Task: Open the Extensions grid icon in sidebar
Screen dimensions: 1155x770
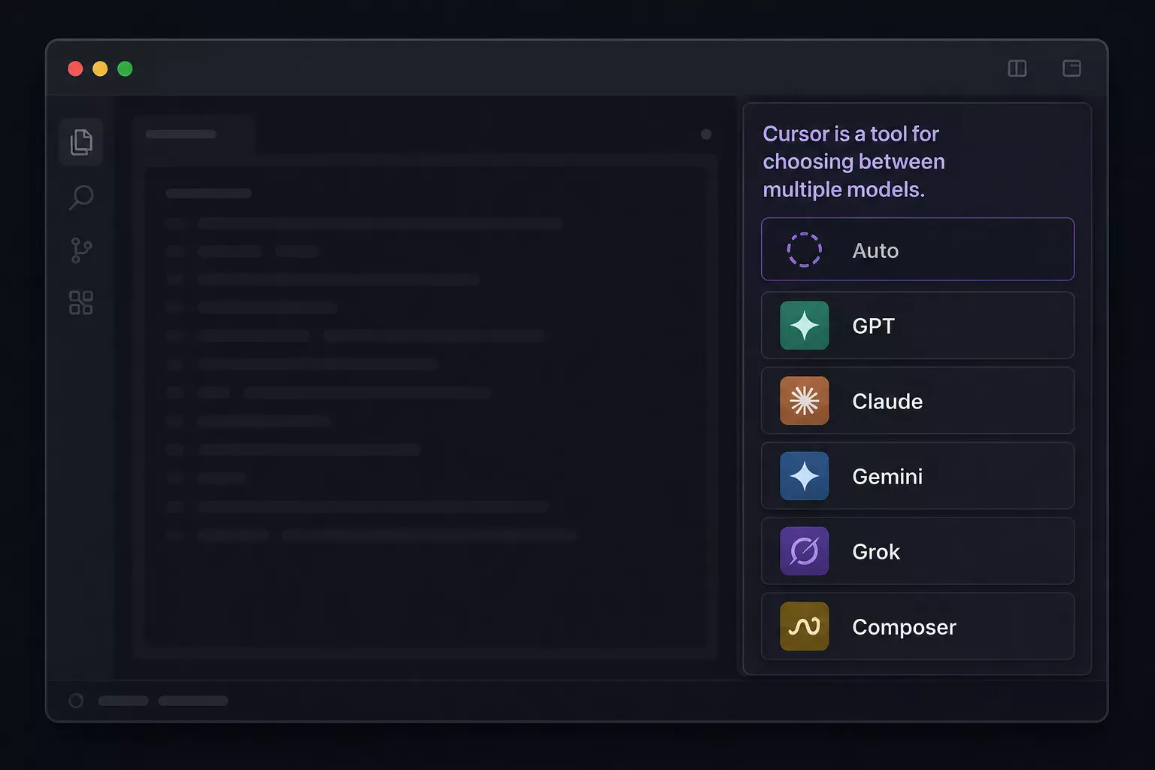Action: point(81,303)
